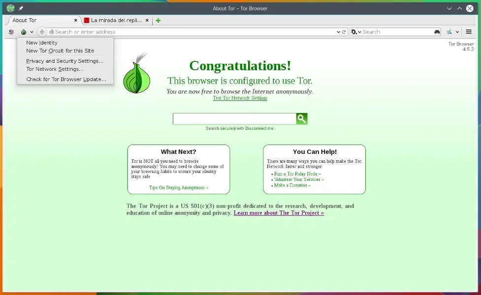481x295 pixels.
Task: Open the address bar history dropdown
Action: (338, 32)
